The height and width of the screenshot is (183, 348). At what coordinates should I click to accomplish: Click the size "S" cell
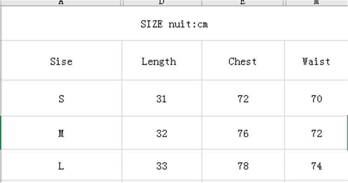[61, 99]
